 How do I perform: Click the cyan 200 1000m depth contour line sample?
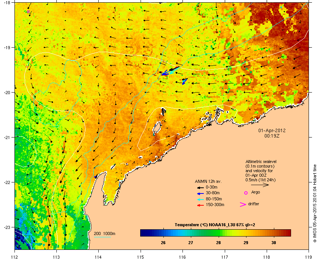tap(102, 237)
